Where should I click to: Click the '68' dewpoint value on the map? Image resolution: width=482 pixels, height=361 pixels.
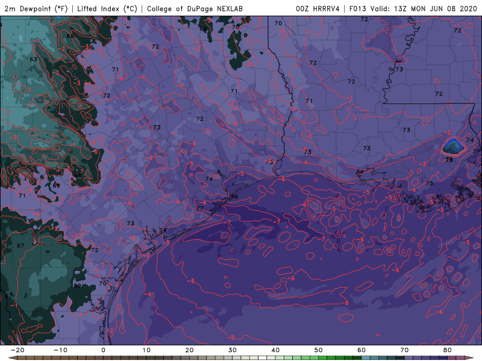[x=78, y=175]
